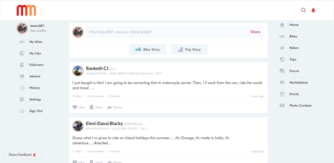334x163 pixels.
Task: Click the bug icon in Share Feedback
Action: pos(34,155)
